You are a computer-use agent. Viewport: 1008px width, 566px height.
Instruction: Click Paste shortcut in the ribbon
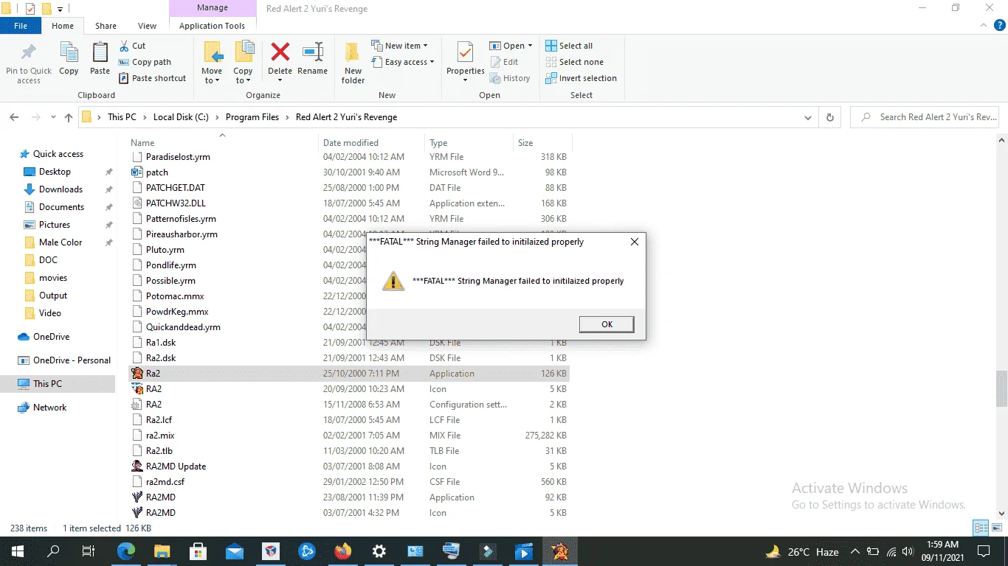152,78
